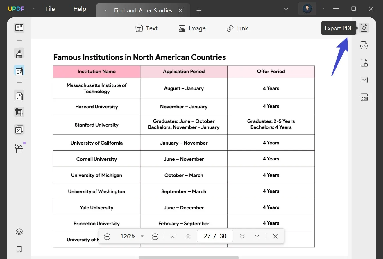Image resolution: width=383 pixels, height=259 pixels.
Task: Open the Help menu
Action: pos(80,9)
